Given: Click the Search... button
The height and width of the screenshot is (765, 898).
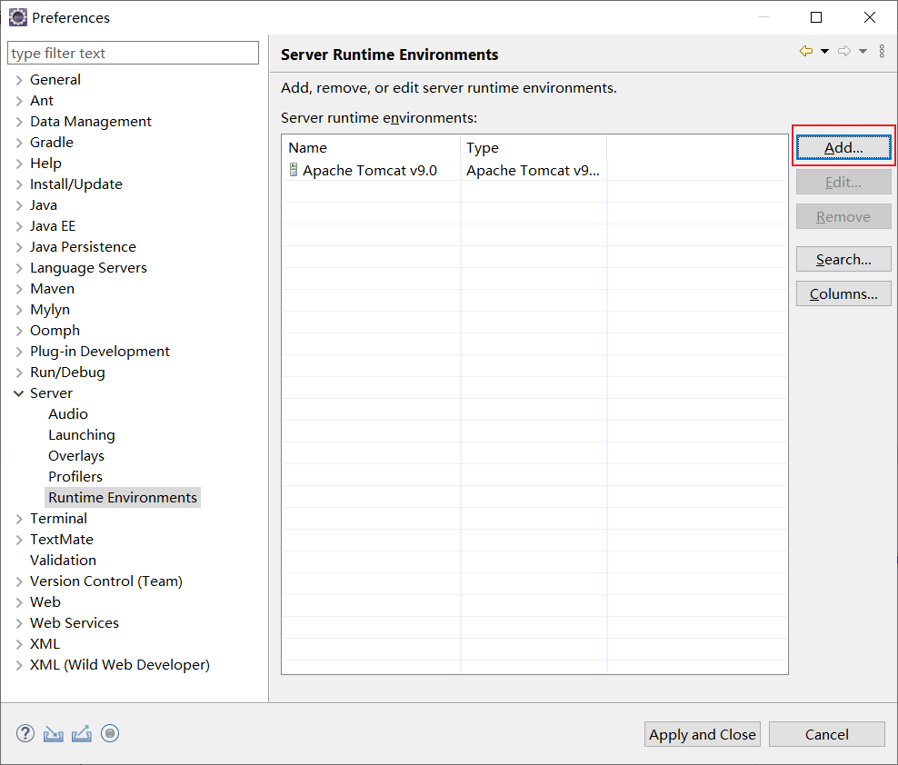Looking at the screenshot, I should click(843, 259).
